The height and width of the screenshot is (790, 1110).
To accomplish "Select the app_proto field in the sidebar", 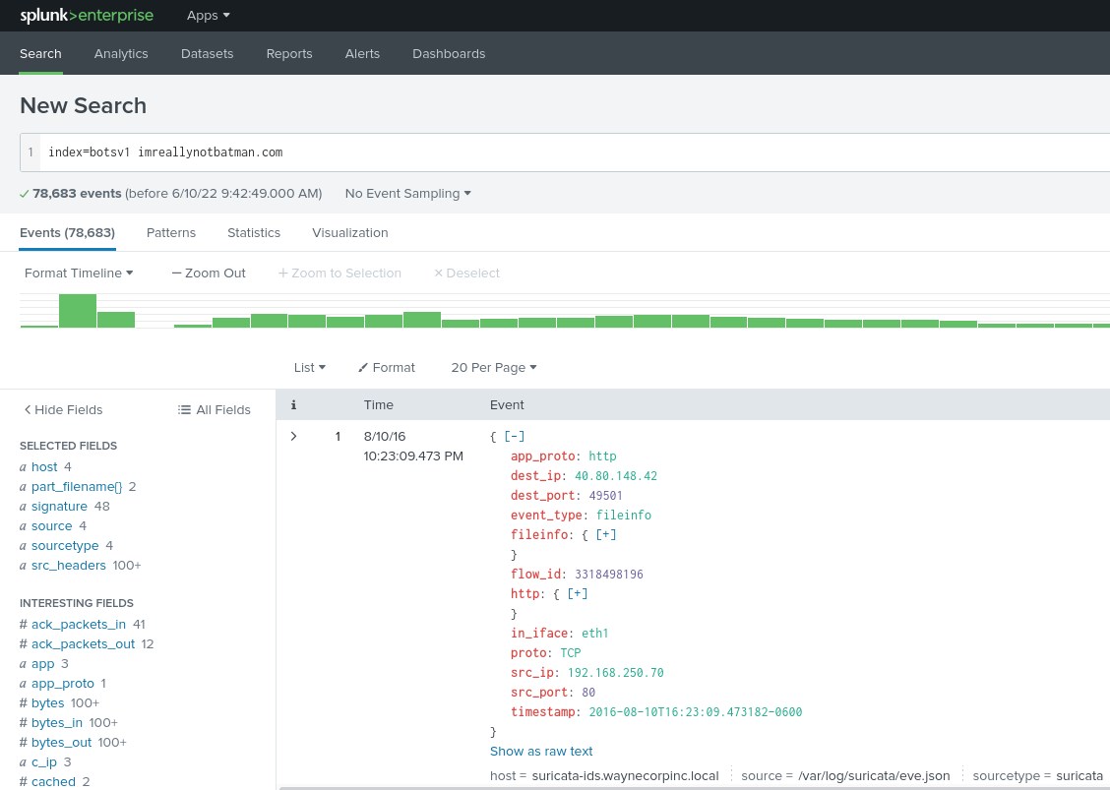I will click(63, 684).
